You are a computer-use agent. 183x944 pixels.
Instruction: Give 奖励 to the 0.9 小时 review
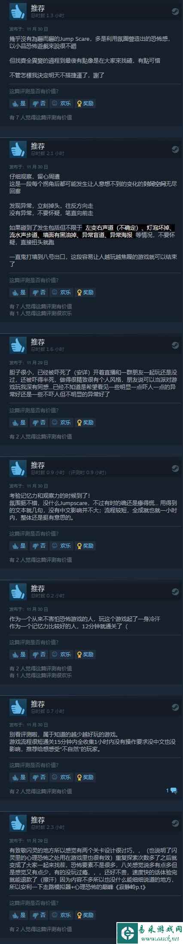pyautogui.click(x=85, y=546)
